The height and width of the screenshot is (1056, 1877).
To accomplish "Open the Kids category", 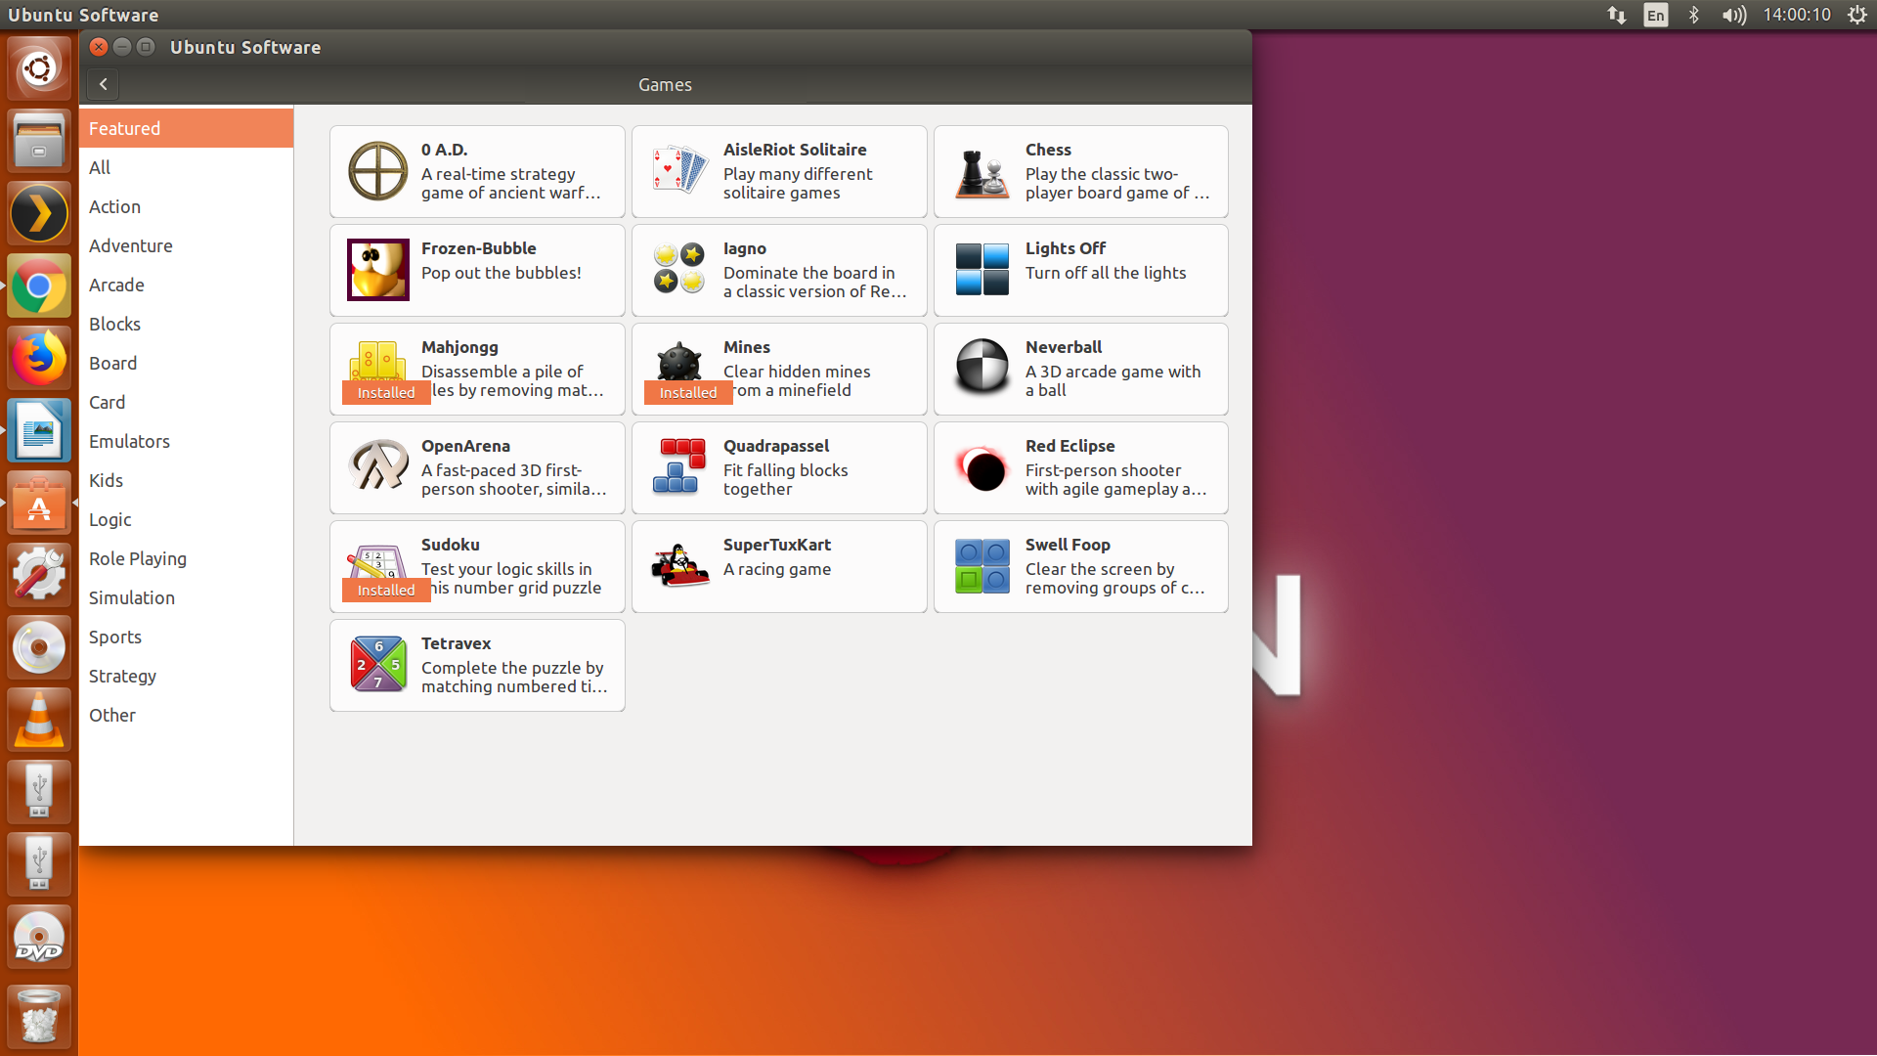I will click(x=186, y=480).
